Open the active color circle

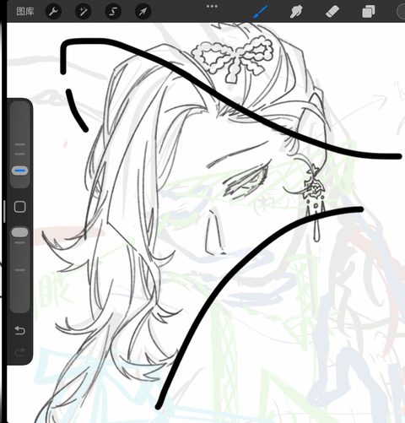(x=401, y=12)
